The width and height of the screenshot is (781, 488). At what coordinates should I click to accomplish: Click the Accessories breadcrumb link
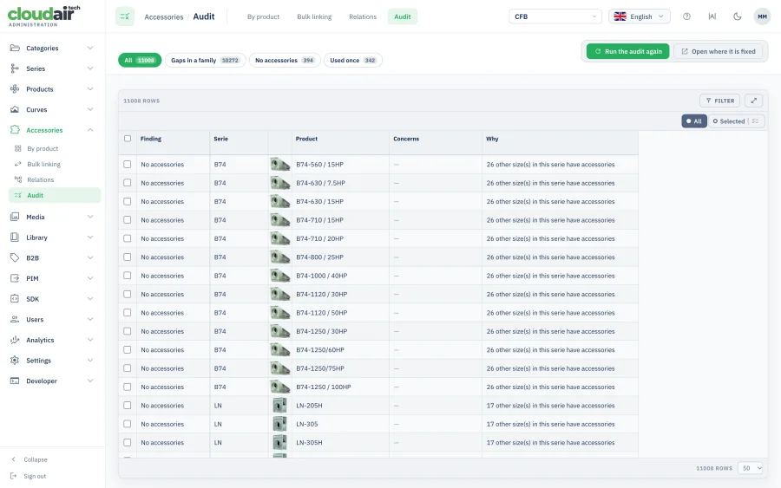pos(164,17)
